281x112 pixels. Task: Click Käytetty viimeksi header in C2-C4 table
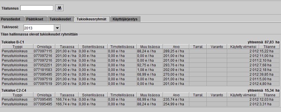[243, 95]
